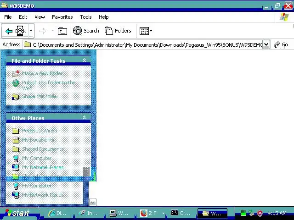
Task: Click the Back arrow button
Action: coord(15,31)
